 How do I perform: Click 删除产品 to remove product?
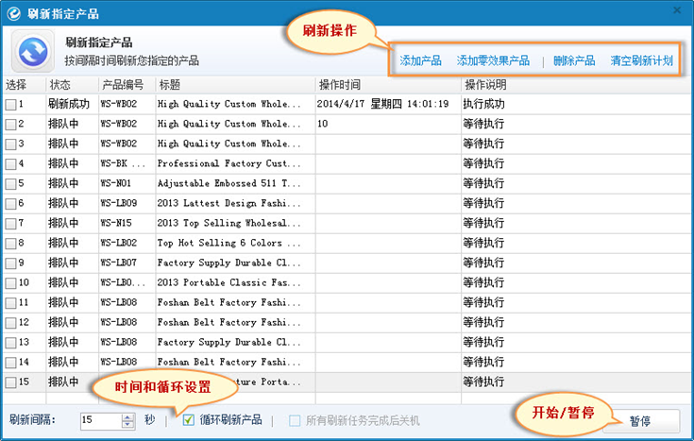coord(574,60)
